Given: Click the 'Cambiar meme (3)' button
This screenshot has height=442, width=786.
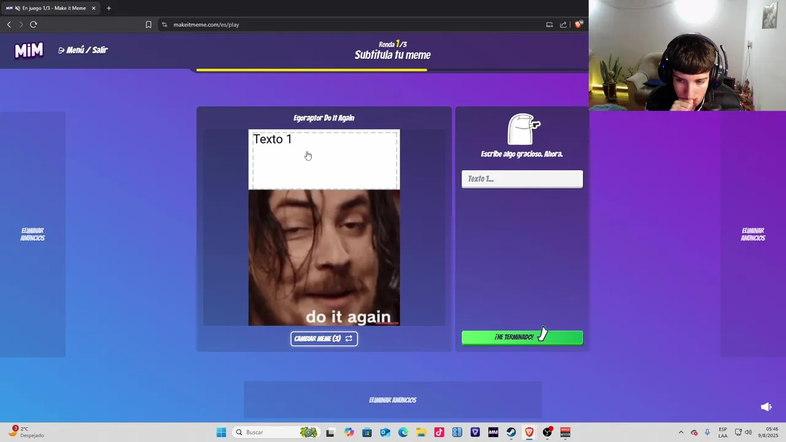Looking at the screenshot, I should [x=324, y=338].
